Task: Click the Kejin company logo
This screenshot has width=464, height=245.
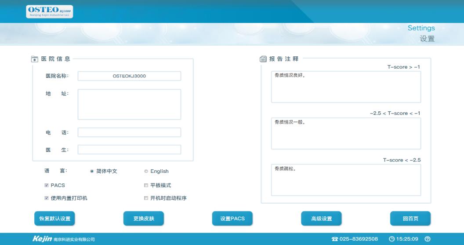Action: tap(43, 239)
